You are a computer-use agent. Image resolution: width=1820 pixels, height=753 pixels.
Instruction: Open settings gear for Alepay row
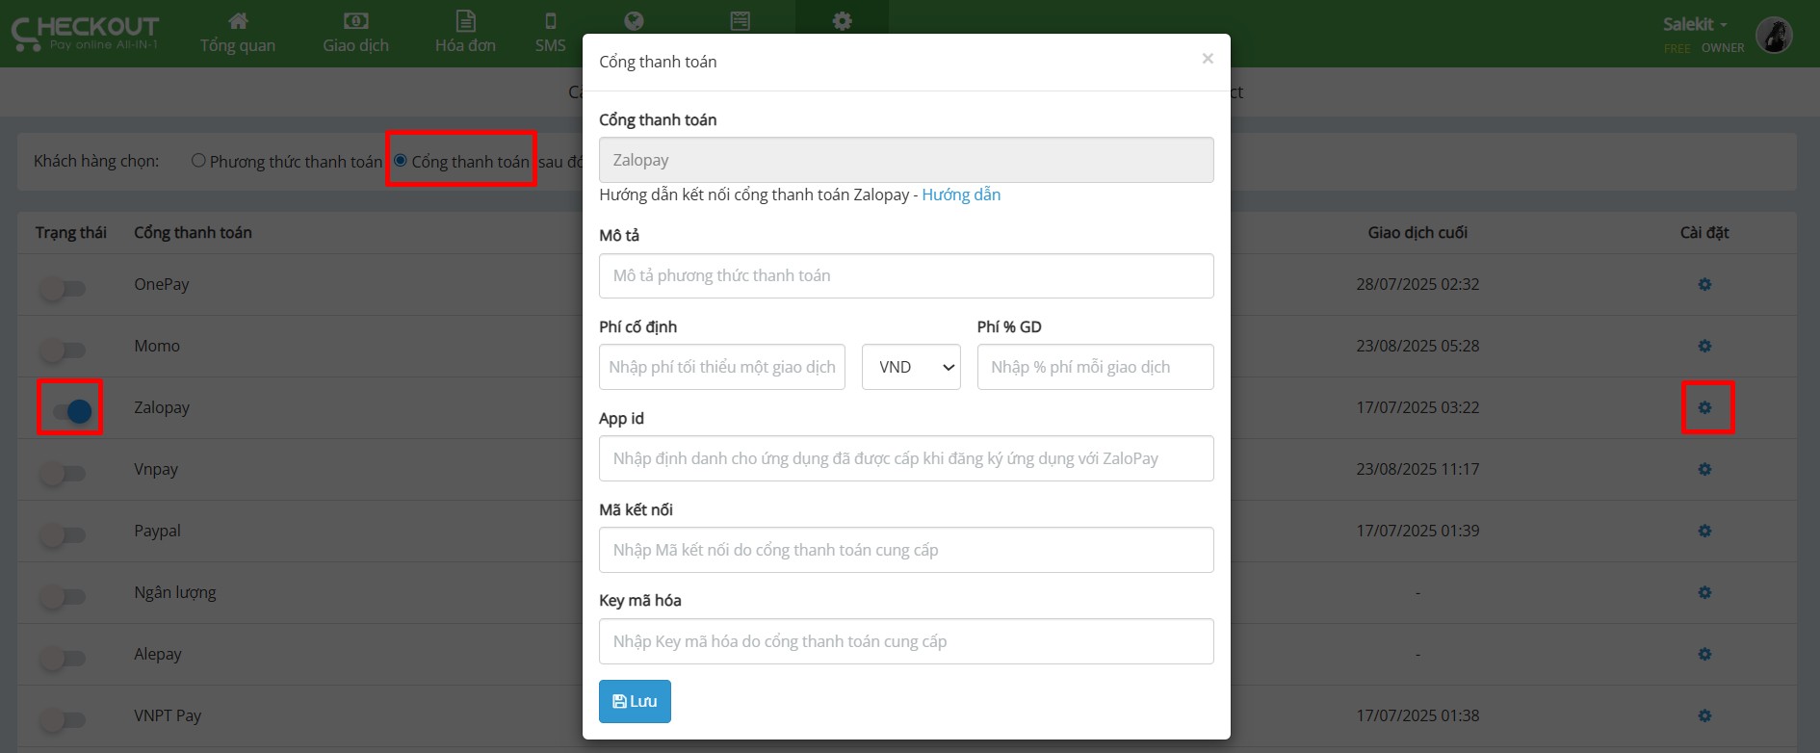(1704, 654)
